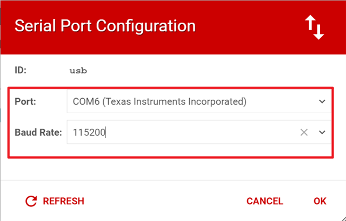Click the Port: label
Screen dimensions: 346x221
click(x=25, y=101)
